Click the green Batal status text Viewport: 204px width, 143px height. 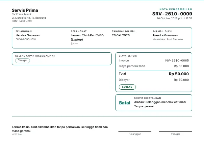pos(124,103)
